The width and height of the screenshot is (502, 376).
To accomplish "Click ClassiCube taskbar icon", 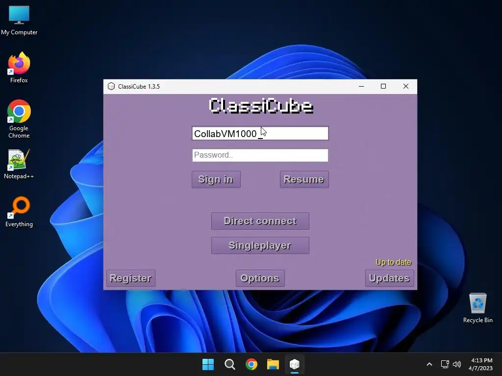I will pos(295,364).
